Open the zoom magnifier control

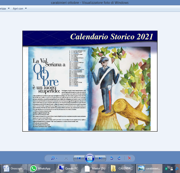(x=53, y=158)
